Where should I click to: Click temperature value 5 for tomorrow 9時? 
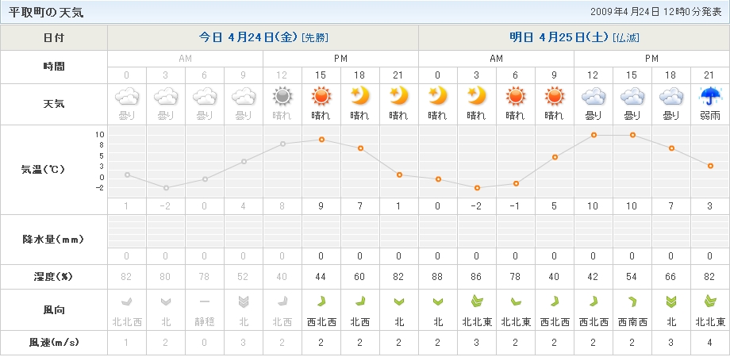[554, 206]
